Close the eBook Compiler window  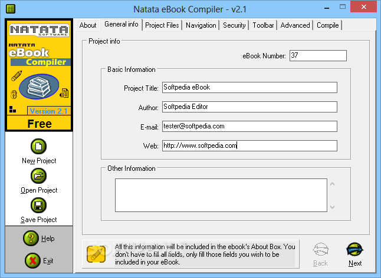pos(363,7)
